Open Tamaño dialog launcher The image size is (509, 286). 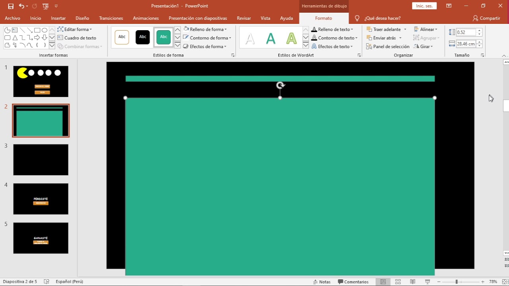[482, 55]
